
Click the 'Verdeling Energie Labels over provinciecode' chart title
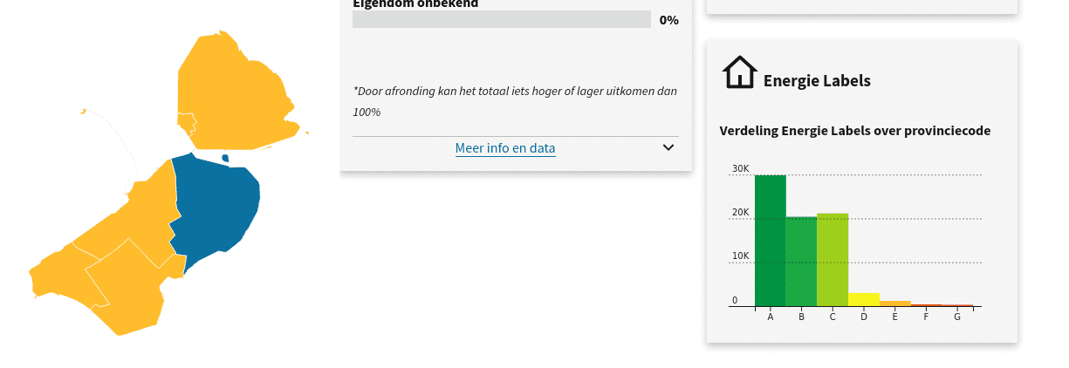point(854,131)
